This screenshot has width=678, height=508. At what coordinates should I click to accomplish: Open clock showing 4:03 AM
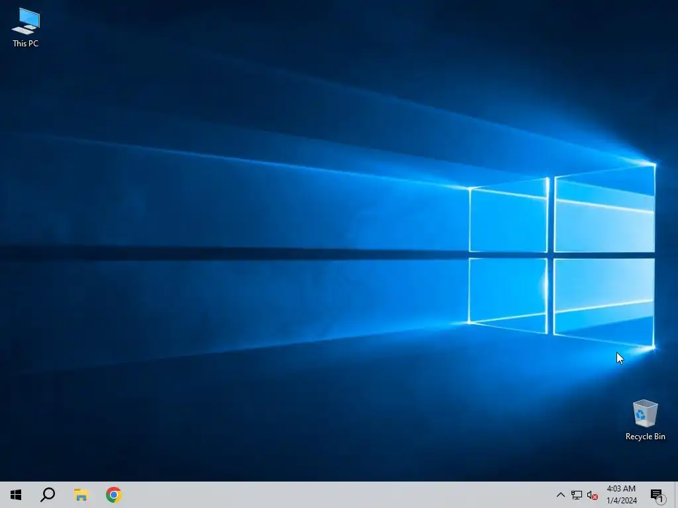pos(621,495)
